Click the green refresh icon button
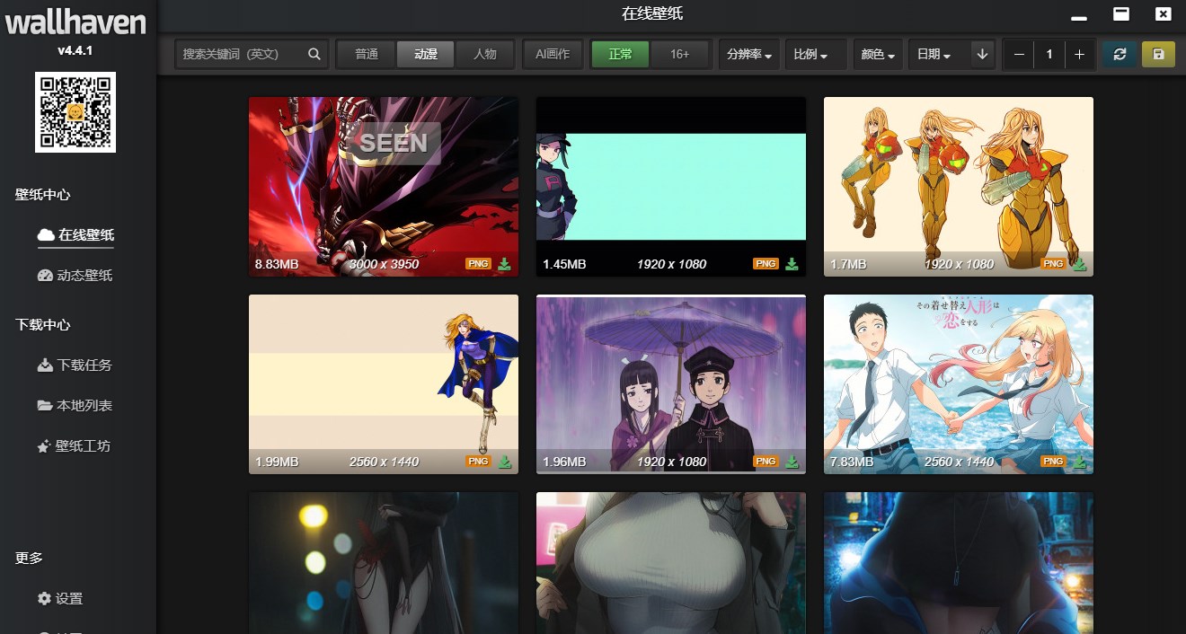 pyautogui.click(x=1120, y=54)
